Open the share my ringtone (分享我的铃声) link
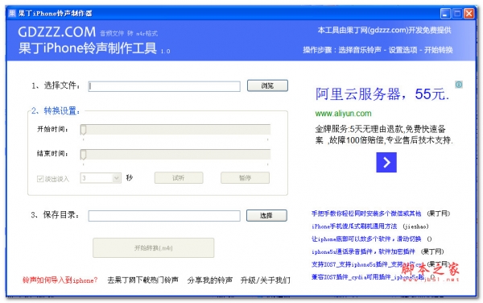The width and height of the screenshot is (483, 303). [210, 280]
